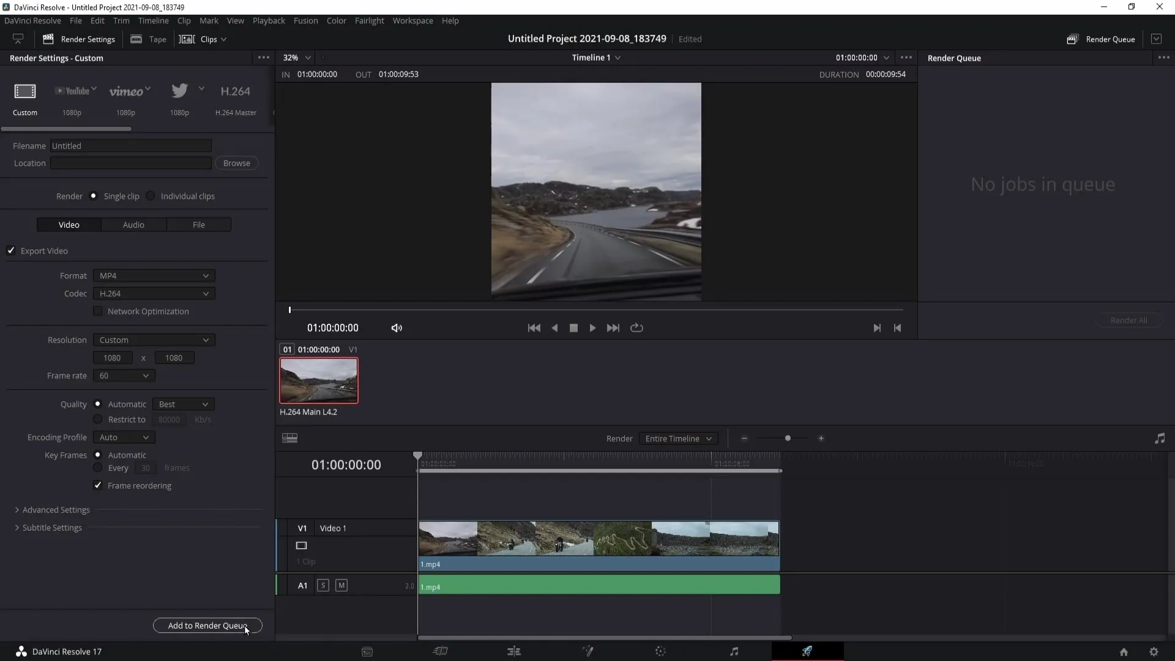This screenshot has width=1175, height=661.
Task: Go to next clip icon
Action: click(x=877, y=328)
